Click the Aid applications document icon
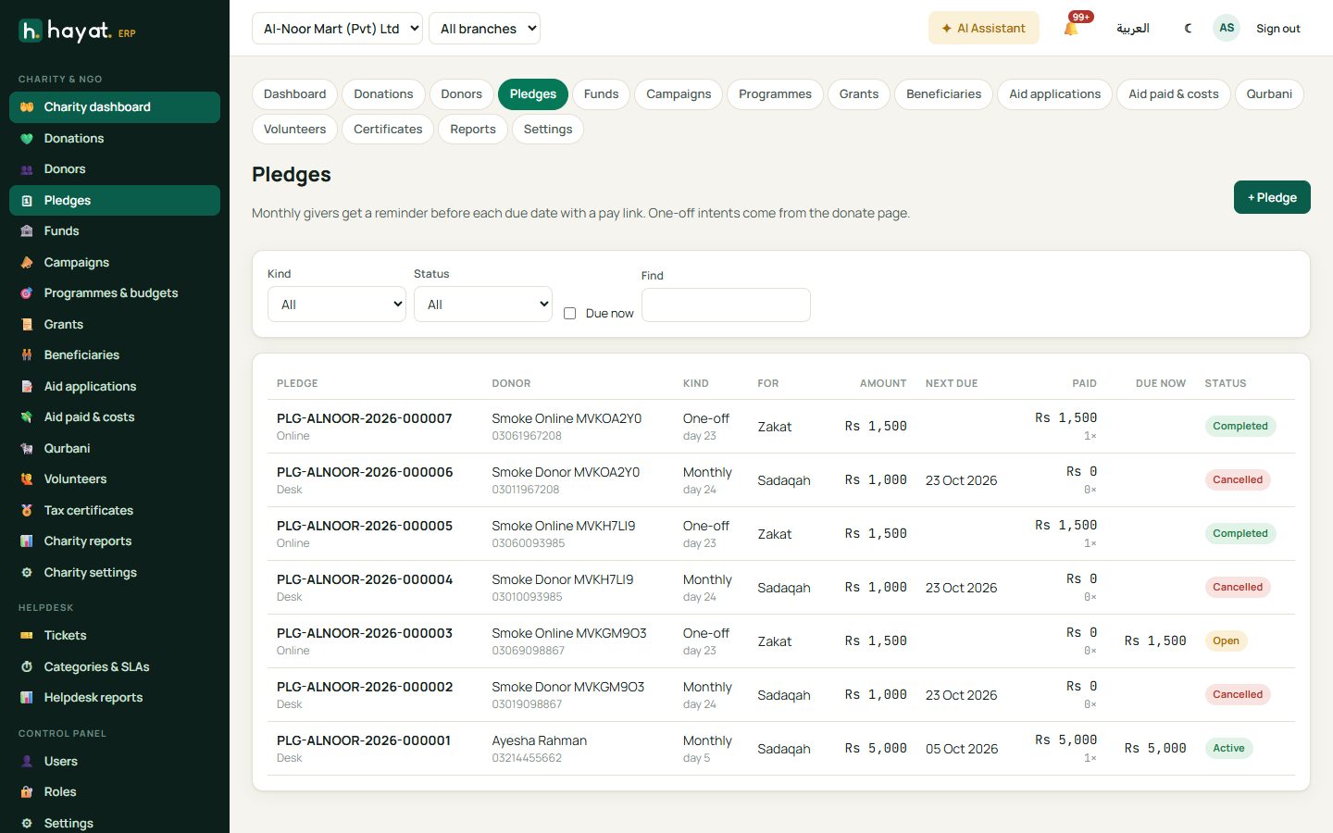The width and height of the screenshot is (1333, 833). click(x=27, y=387)
